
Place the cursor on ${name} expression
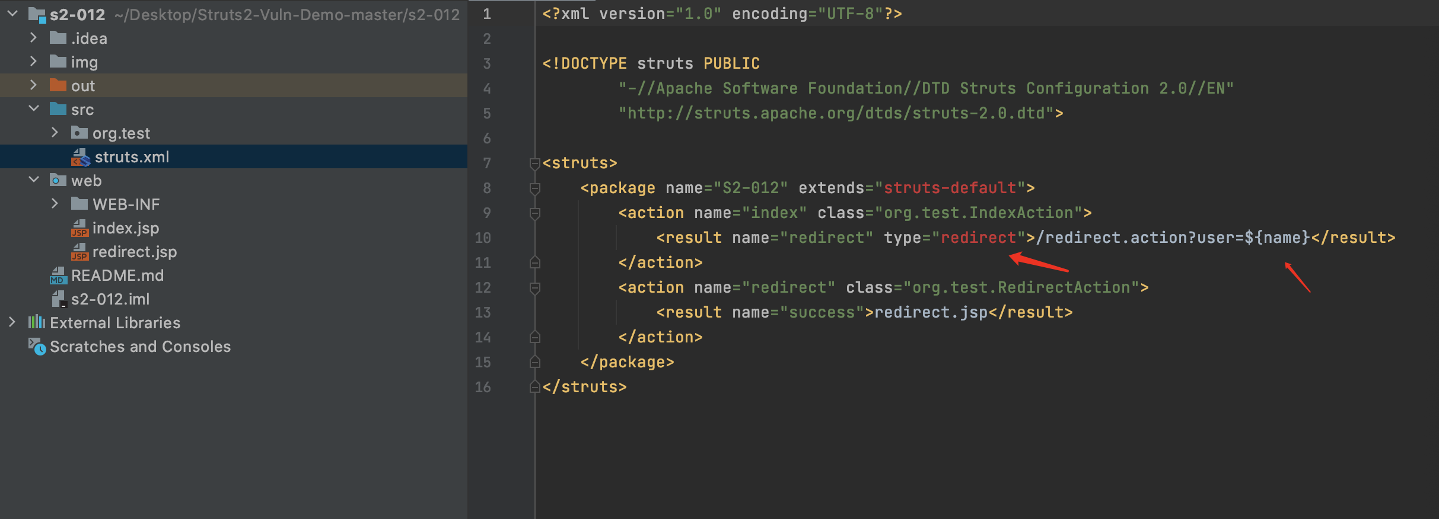tap(1277, 238)
